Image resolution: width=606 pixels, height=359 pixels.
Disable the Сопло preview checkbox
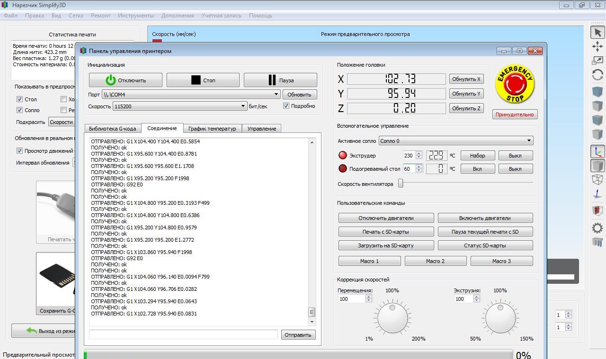(x=19, y=110)
